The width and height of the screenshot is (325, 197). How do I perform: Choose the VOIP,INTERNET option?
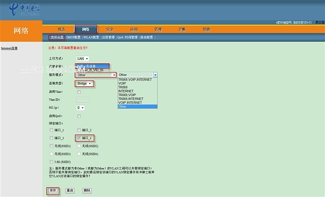pyautogui.click(x=138, y=102)
